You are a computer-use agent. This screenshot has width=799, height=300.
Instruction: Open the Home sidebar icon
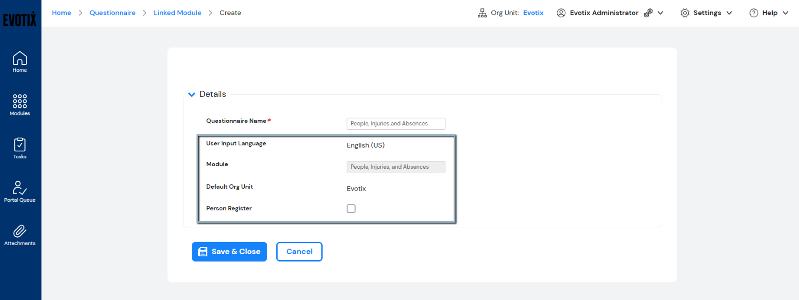pos(20,58)
